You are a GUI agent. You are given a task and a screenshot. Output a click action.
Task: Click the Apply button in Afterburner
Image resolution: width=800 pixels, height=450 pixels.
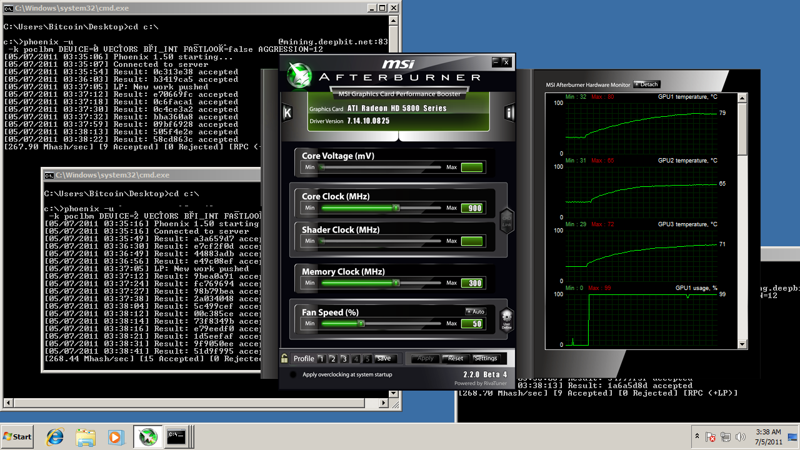pyautogui.click(x=425, y=359)
